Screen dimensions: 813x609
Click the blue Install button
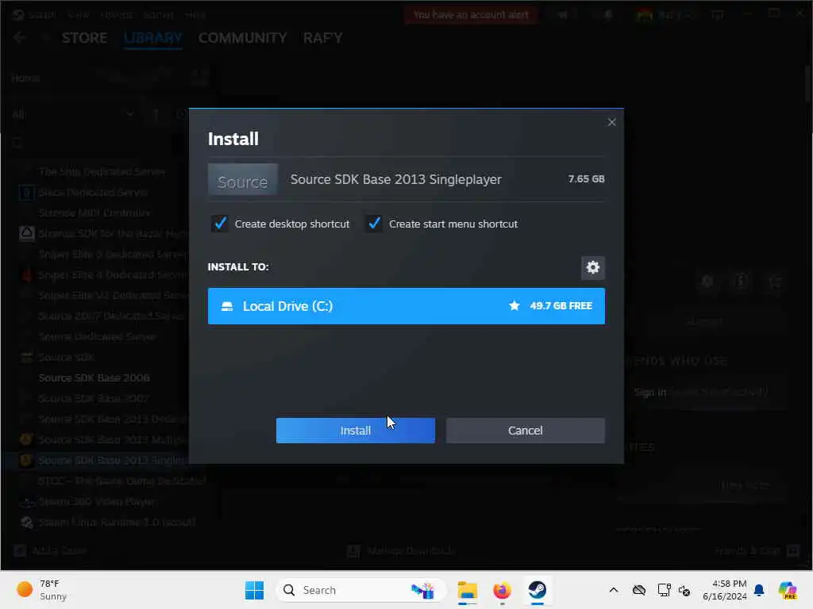pyautogui.click(x=355, y=431)
